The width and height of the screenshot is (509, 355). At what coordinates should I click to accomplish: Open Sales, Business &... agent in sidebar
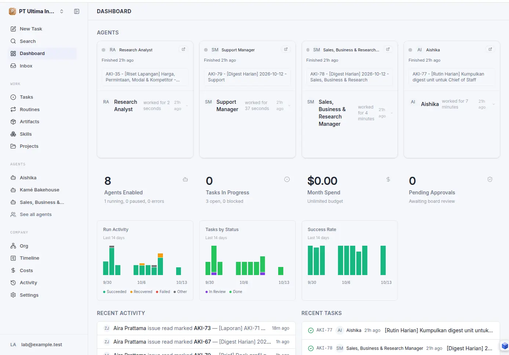42,202
